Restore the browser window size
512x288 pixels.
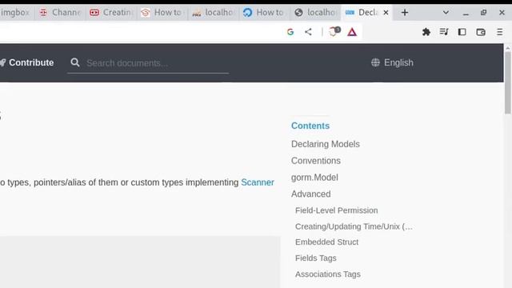click(483, 13)
